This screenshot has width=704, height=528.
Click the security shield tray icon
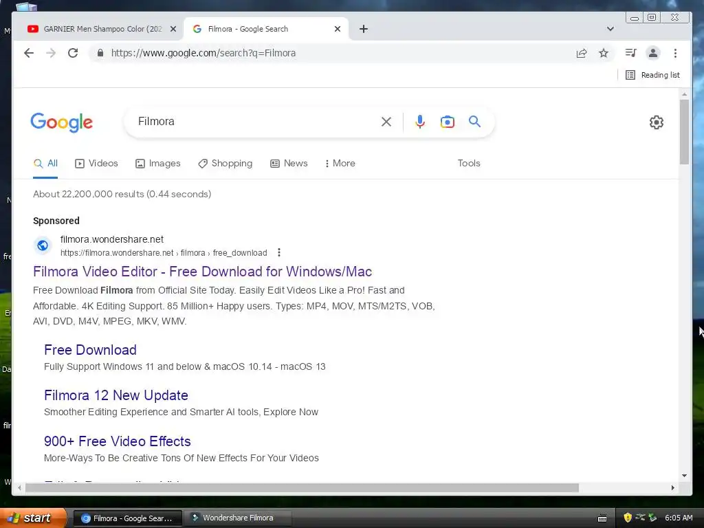(628, 518)
